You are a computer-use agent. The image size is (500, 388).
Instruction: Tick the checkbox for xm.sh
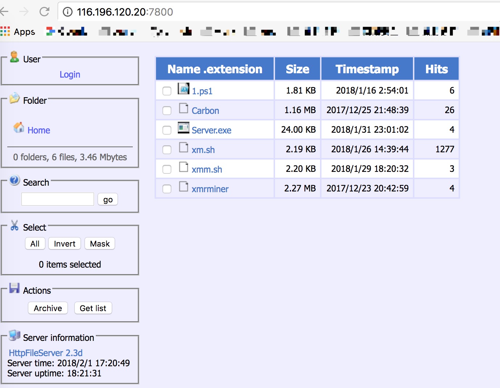coord(167,149)
